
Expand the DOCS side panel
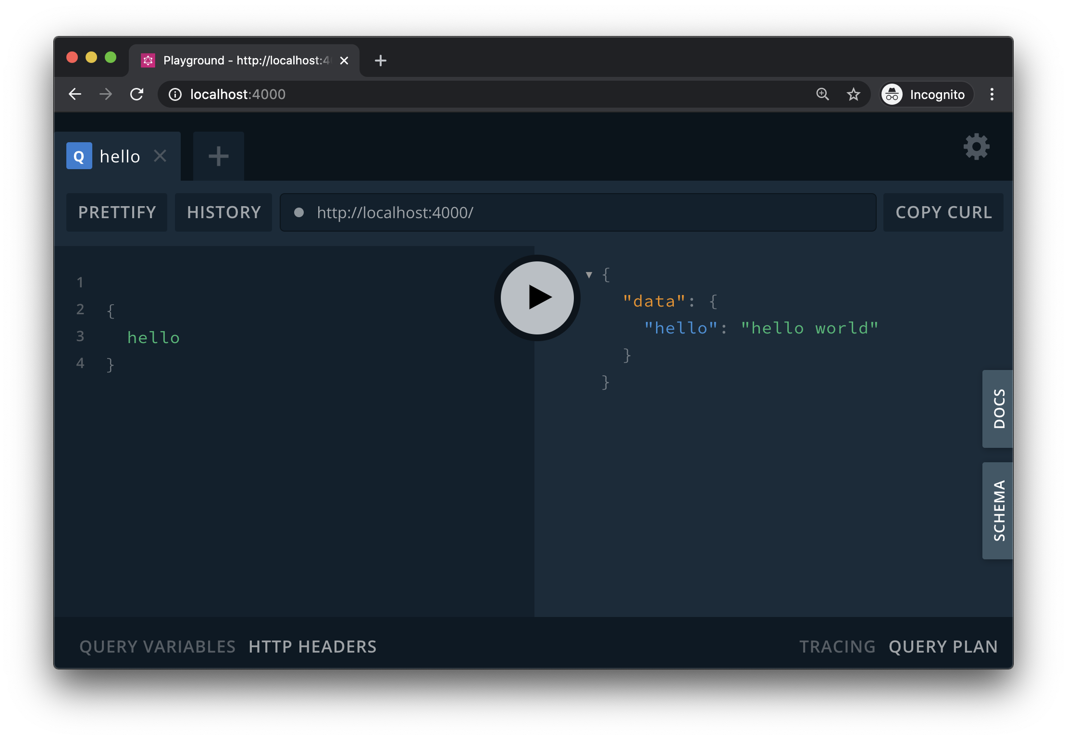[x=998, y=408]
